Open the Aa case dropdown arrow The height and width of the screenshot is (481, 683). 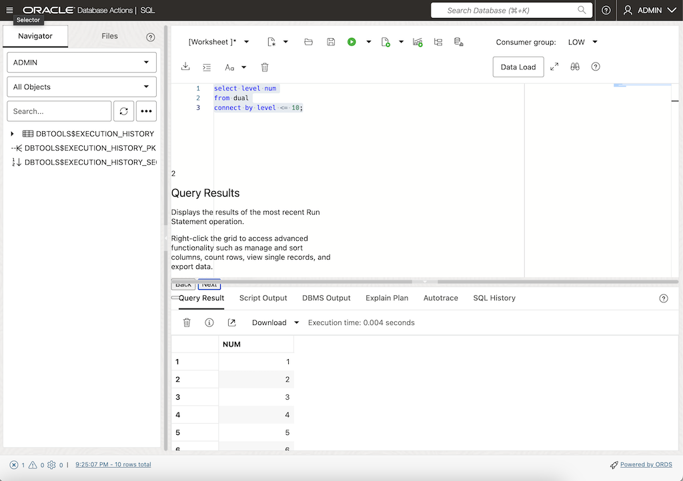coord(244,67)
